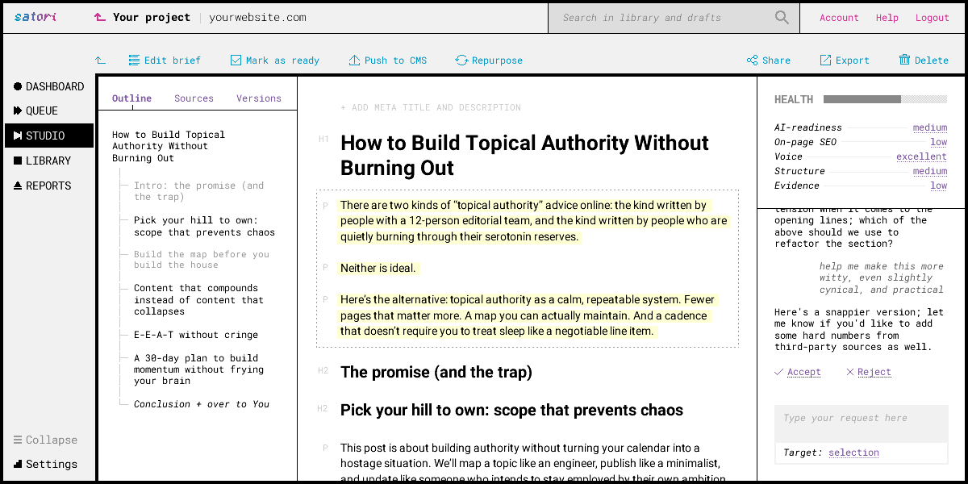
Task: Click the Repurpose cycle icon
Action: 461,60
